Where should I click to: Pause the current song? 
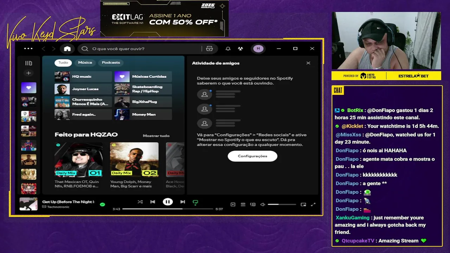click(168, 202)
